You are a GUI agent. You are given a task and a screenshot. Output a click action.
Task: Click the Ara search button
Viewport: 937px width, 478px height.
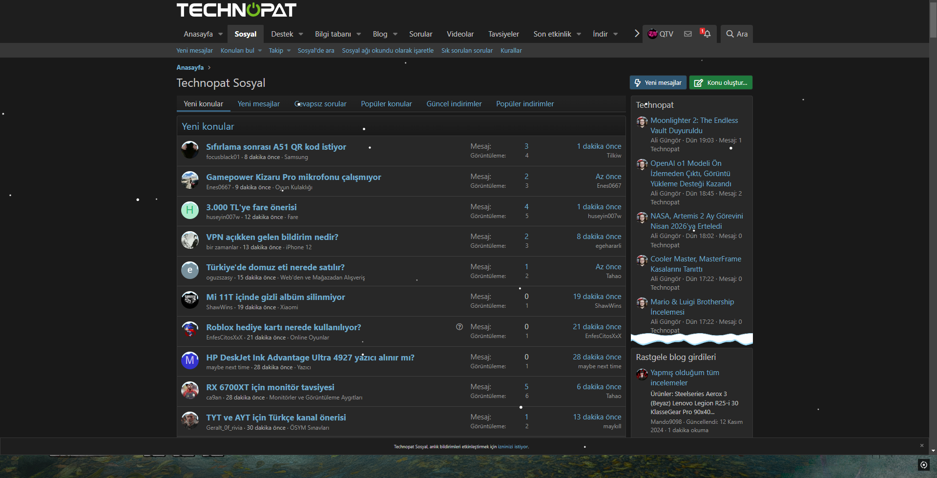(x=737, y=34)
